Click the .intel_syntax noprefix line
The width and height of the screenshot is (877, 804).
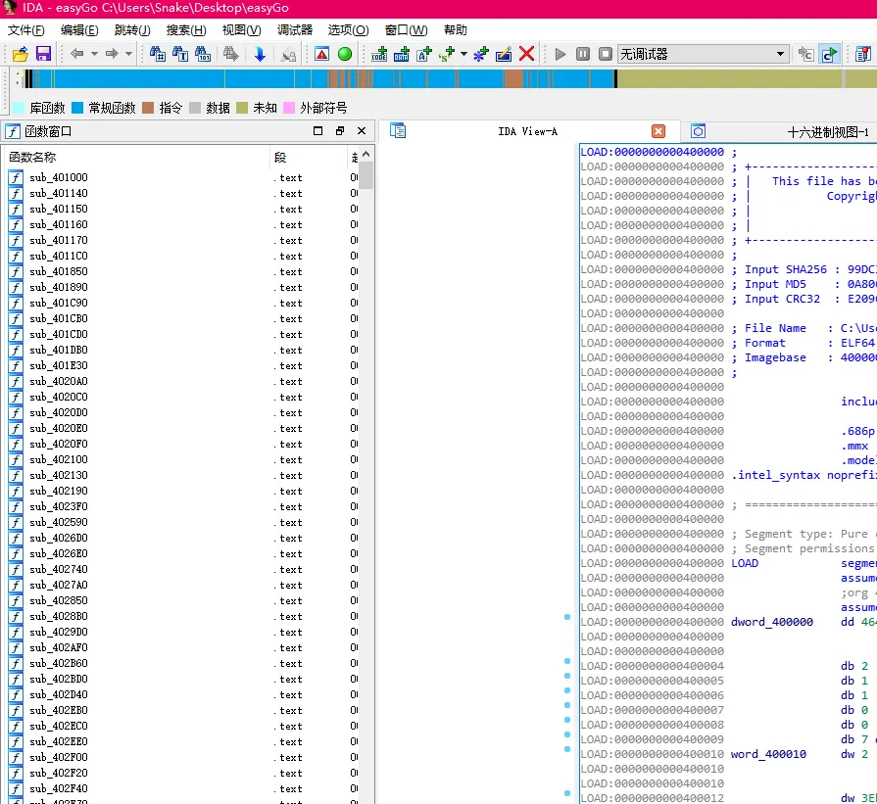804,475
